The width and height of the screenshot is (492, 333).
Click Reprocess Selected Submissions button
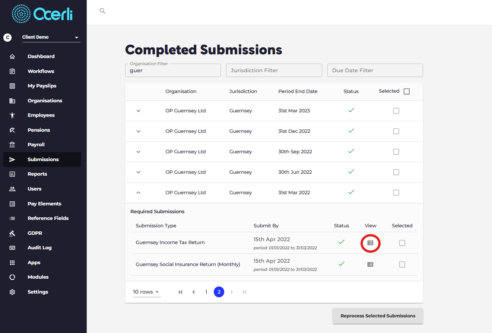[378, 316]
